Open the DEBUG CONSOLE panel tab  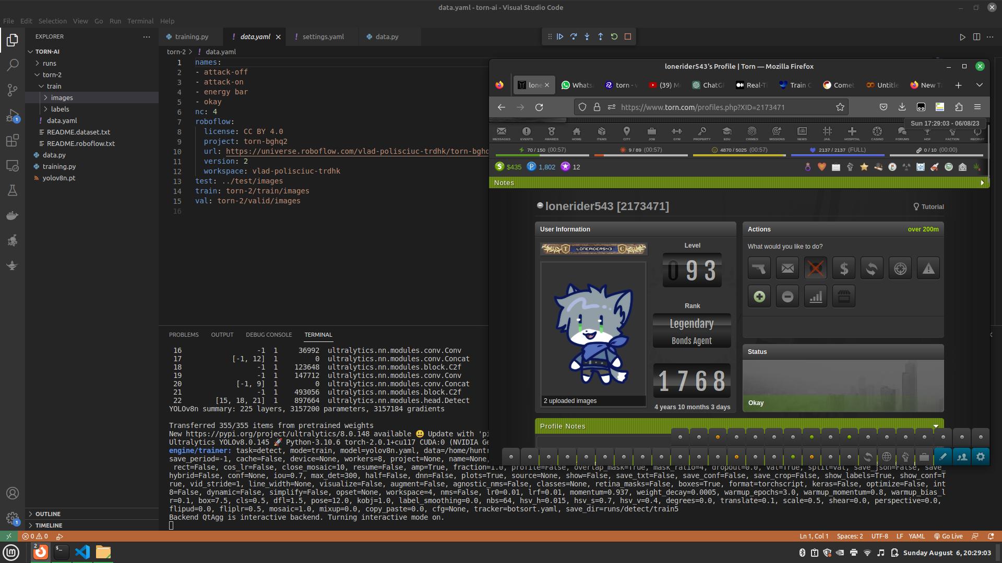click(x=269, y=335)
